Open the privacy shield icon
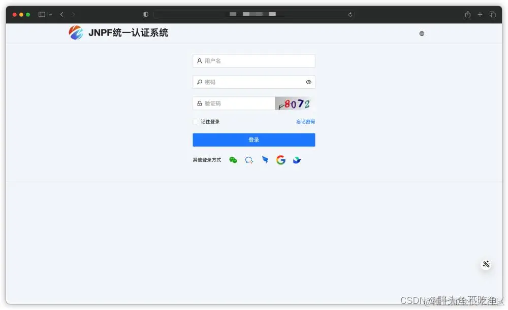 146,14
